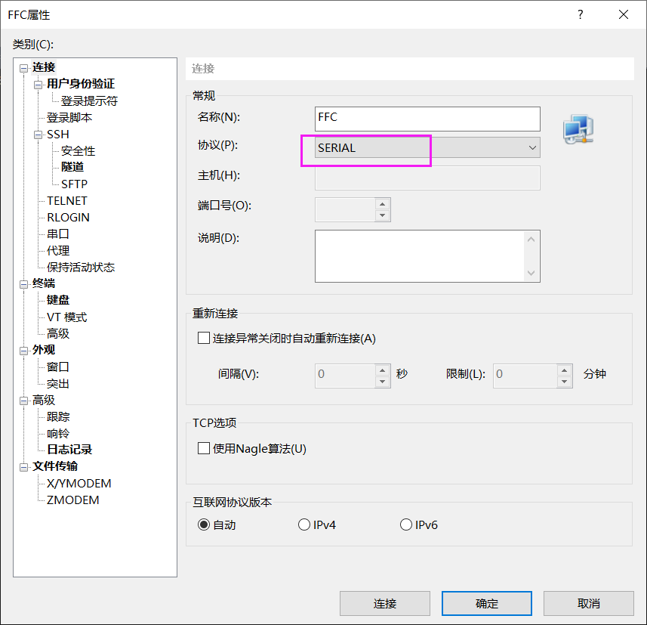Screen dimensions: 647x625
Task: Collapse the 连接 tree node
Action: (x=24, y=68)
